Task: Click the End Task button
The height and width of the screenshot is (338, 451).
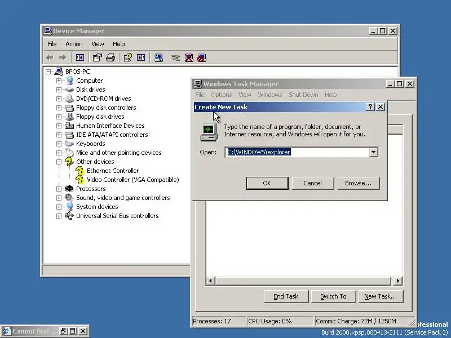Action: click(x=286, y=296)
